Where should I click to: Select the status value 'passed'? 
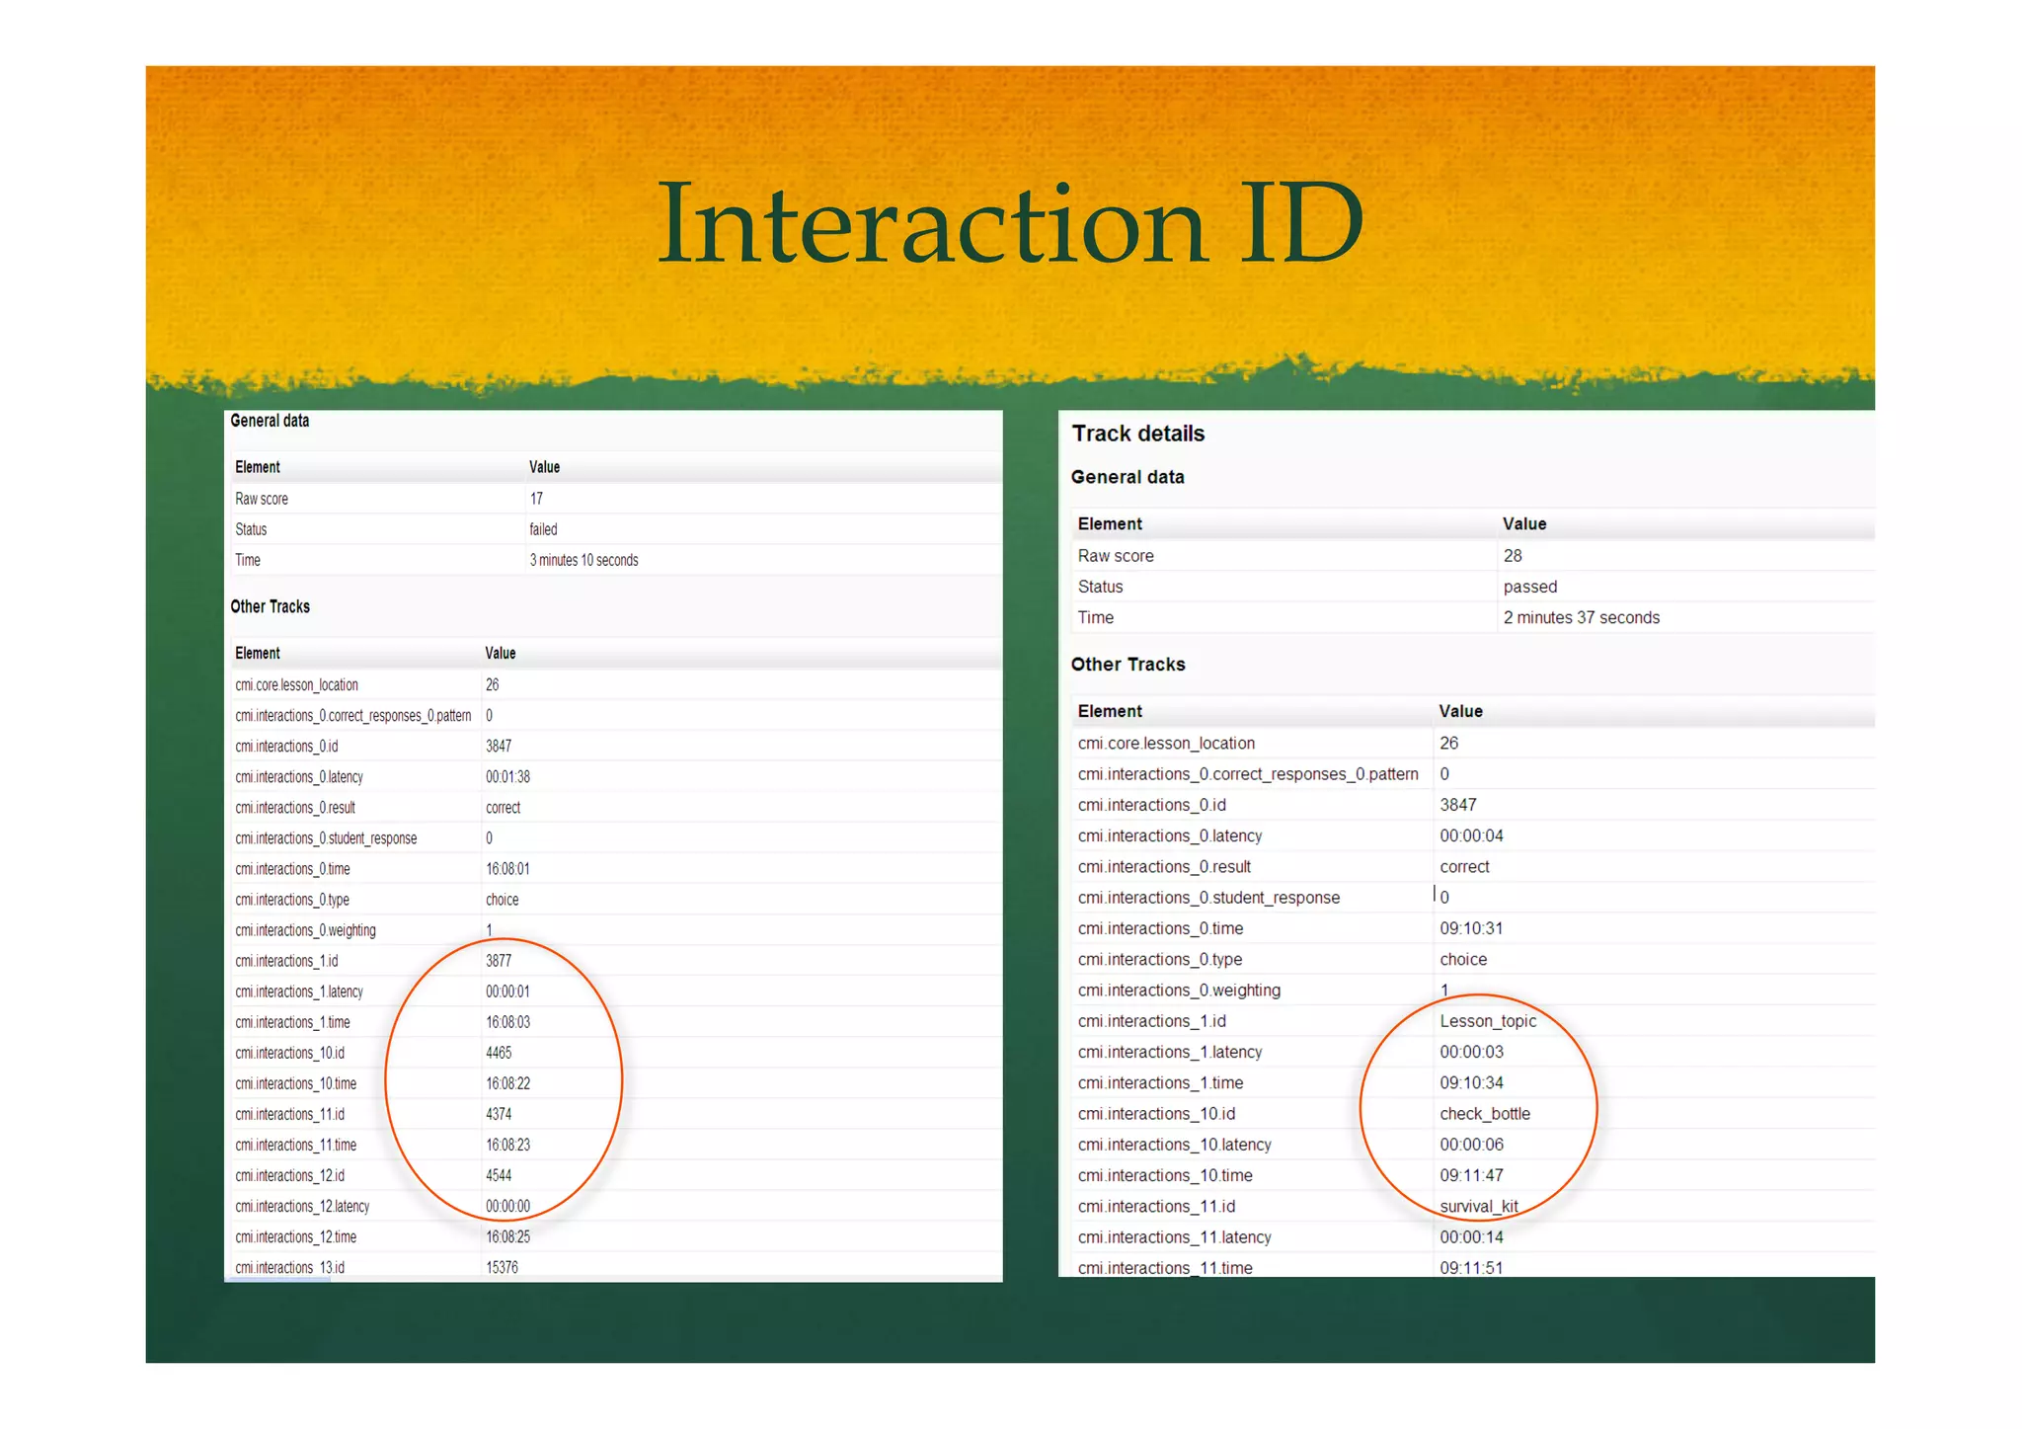coord(1529,587)
